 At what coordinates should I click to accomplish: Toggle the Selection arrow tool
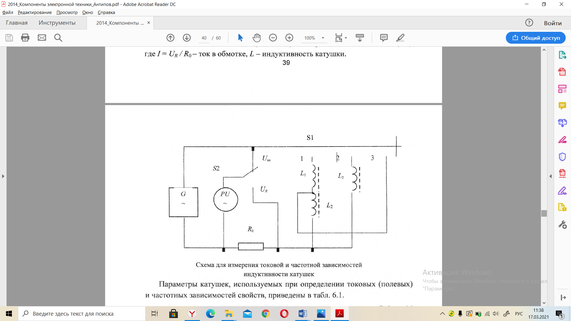point(240,38)
